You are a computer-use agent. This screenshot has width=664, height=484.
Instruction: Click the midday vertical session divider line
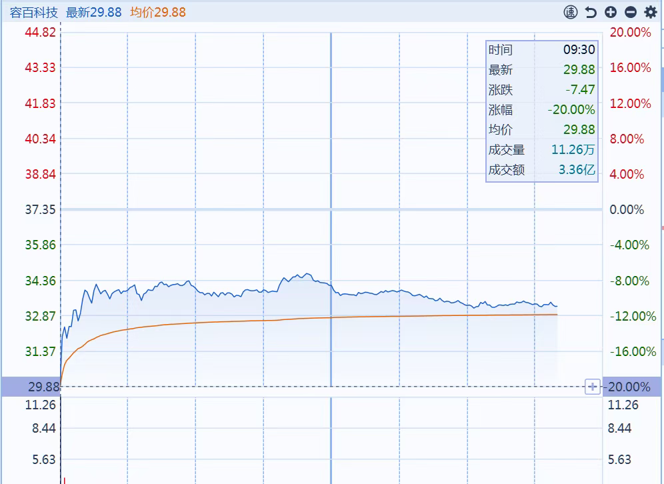click(x=331, y=200)
